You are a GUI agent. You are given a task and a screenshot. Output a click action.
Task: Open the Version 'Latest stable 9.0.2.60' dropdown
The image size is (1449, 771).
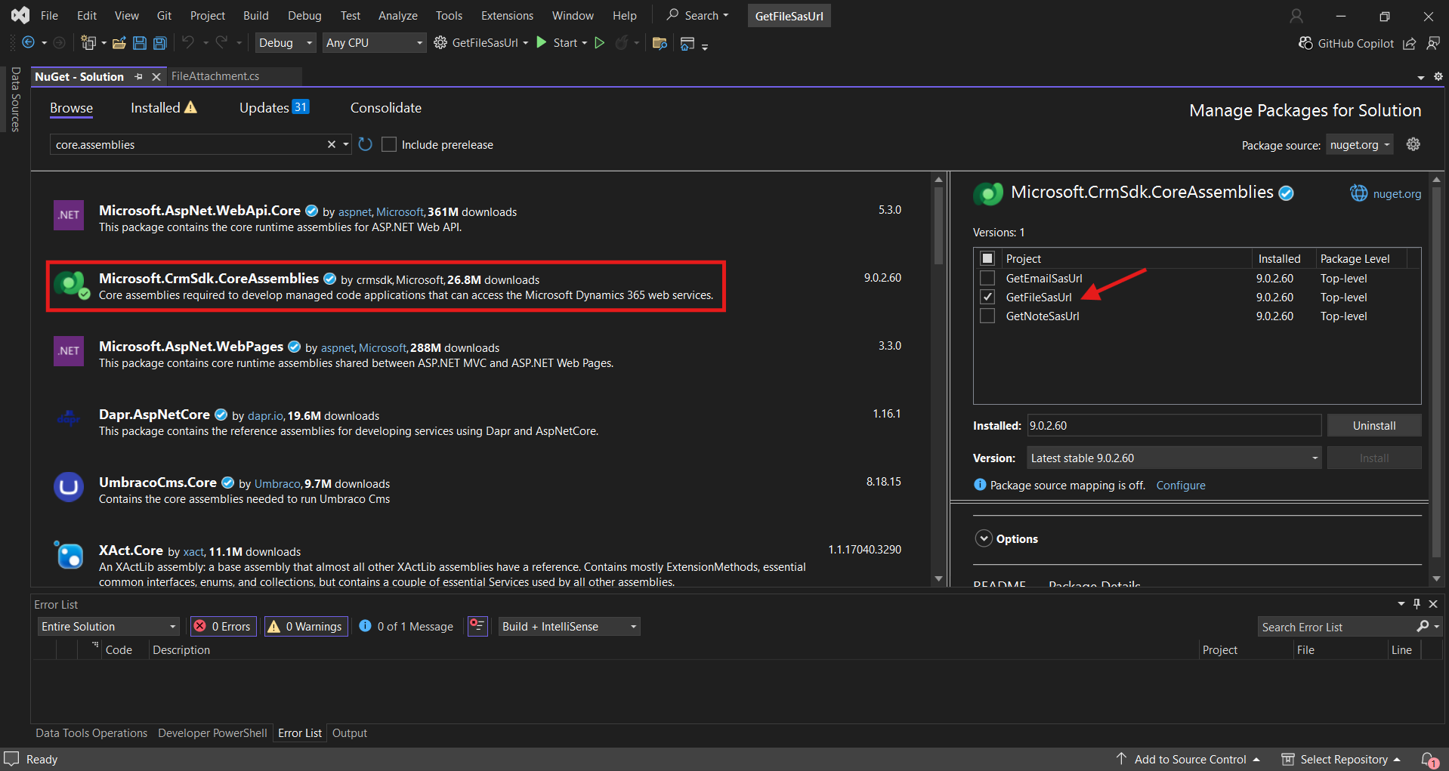coord(1173,458)
